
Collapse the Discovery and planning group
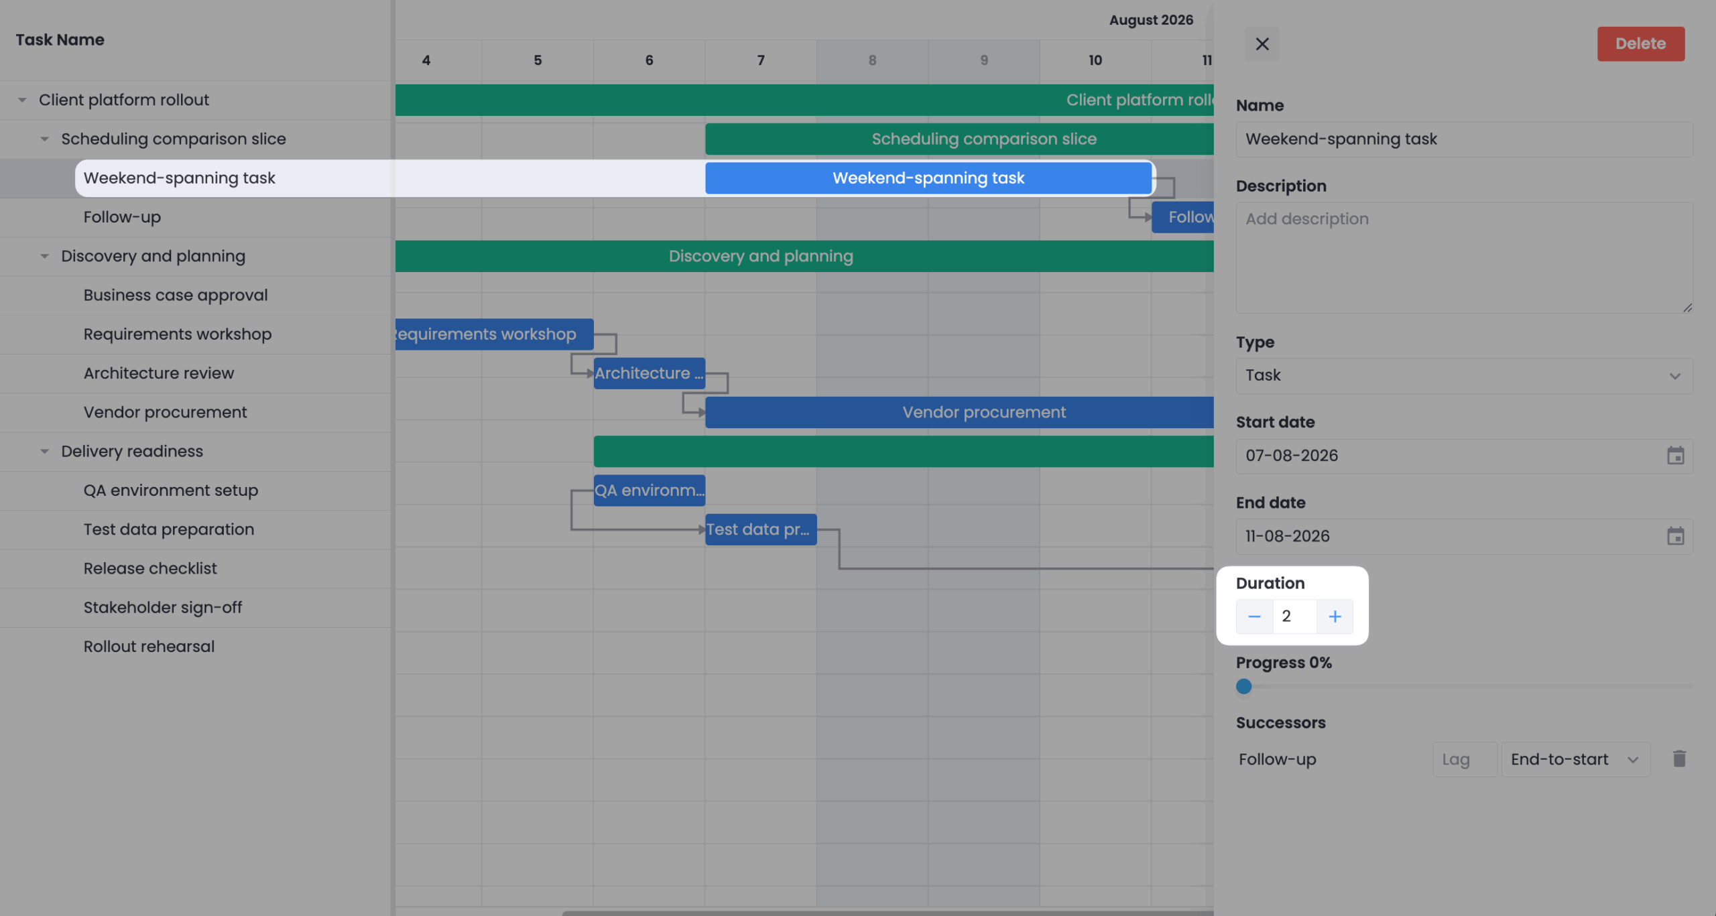point(44,256)
